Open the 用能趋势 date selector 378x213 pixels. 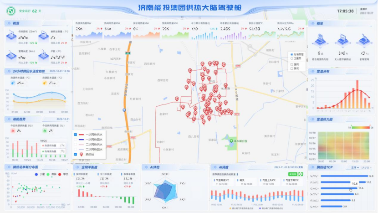(61, 119)
